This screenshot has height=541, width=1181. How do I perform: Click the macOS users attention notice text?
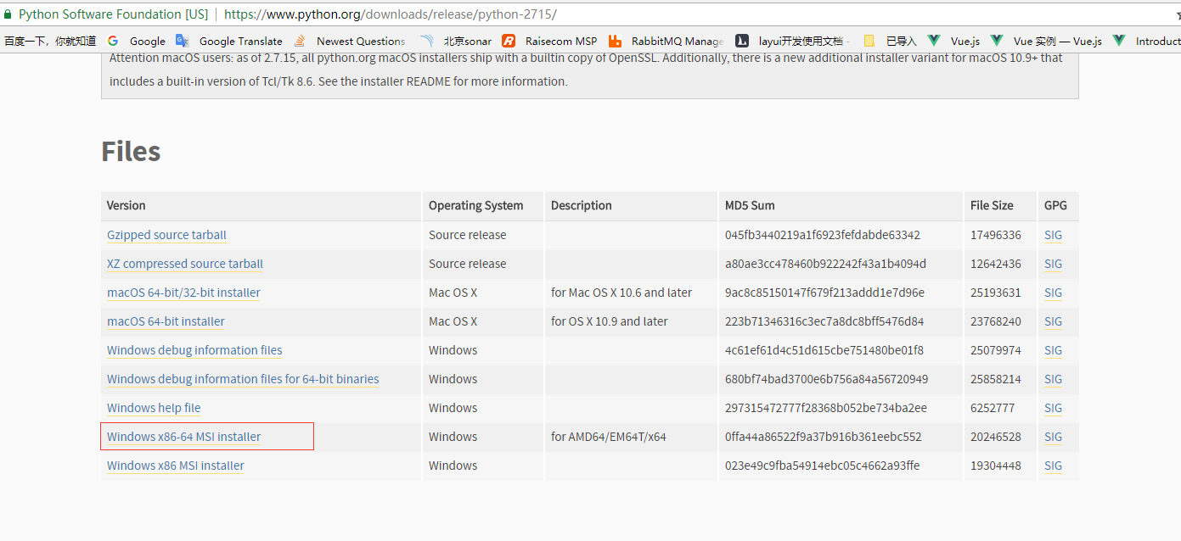[x=586, y=70]
